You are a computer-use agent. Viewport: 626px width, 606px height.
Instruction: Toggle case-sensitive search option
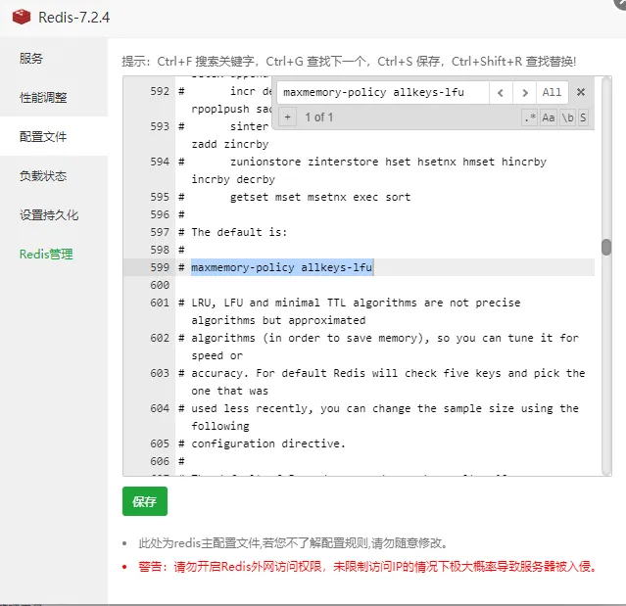[x=549, y=117]
